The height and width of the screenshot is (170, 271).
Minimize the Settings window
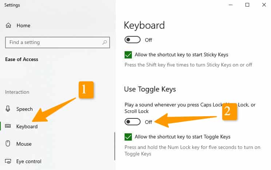pyautogui.click(x=231, y=5)
